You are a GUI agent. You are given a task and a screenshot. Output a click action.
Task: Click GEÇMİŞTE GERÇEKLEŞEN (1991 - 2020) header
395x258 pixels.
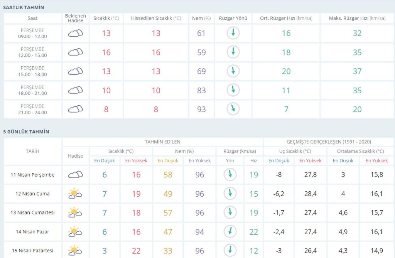(329, 142)
